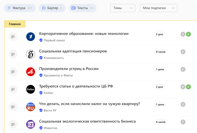Screen dimensions: 197x133
Task: Click the Forbes logo icon
Action: click(x=31, y=89)
